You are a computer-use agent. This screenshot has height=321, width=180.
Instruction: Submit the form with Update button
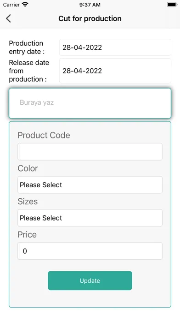point(90,280)
